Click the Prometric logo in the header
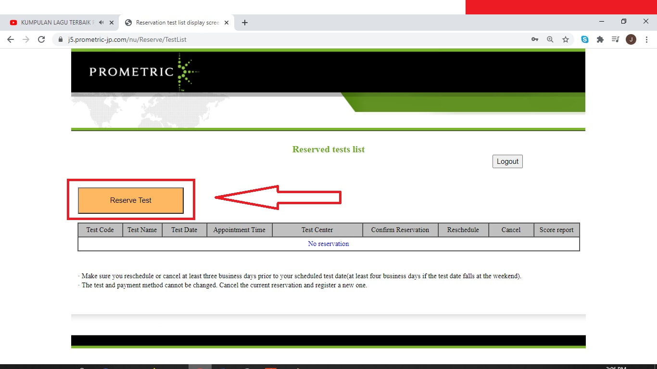 144,72
